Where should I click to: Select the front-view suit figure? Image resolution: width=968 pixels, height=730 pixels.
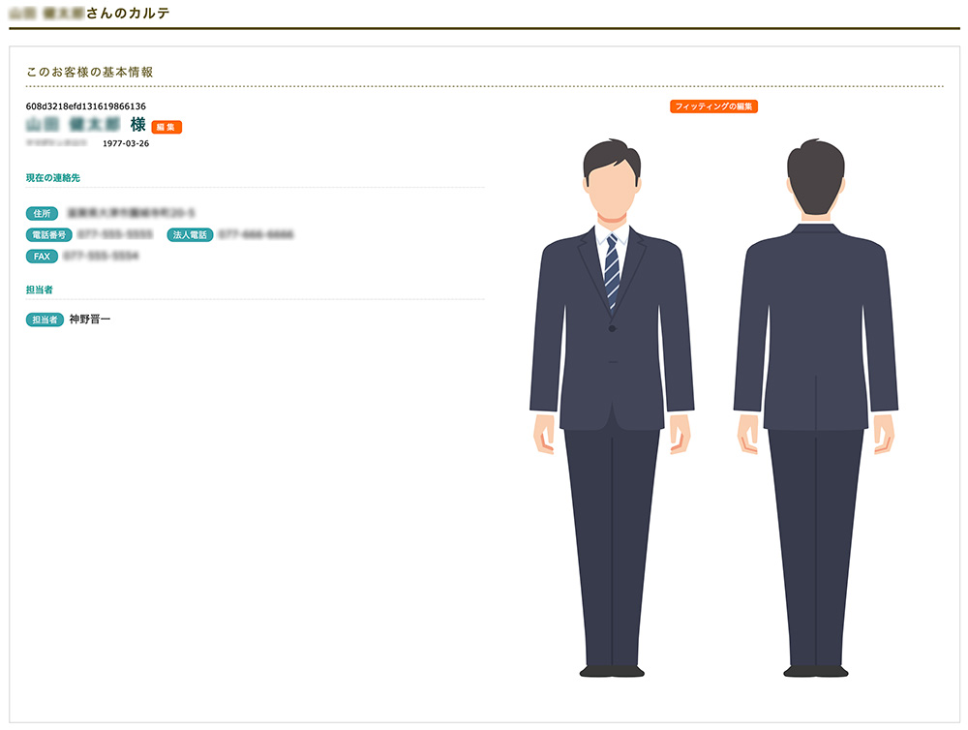pyautogui.click(x=612, y=408)
